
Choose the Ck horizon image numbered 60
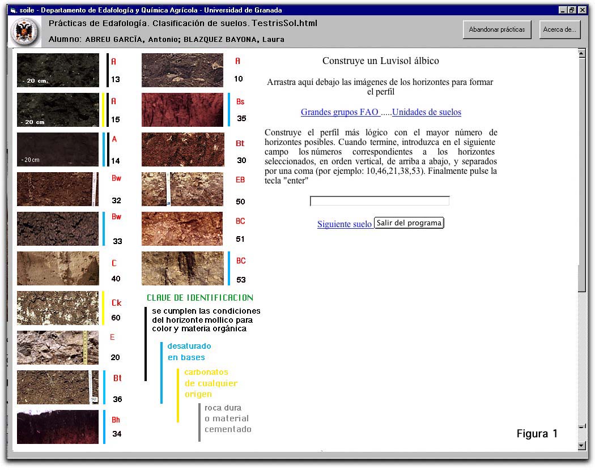58,308
